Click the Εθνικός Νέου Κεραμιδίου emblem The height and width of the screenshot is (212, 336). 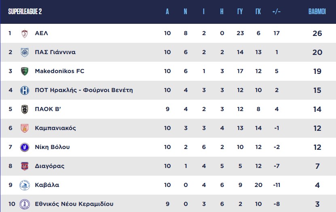25,204
